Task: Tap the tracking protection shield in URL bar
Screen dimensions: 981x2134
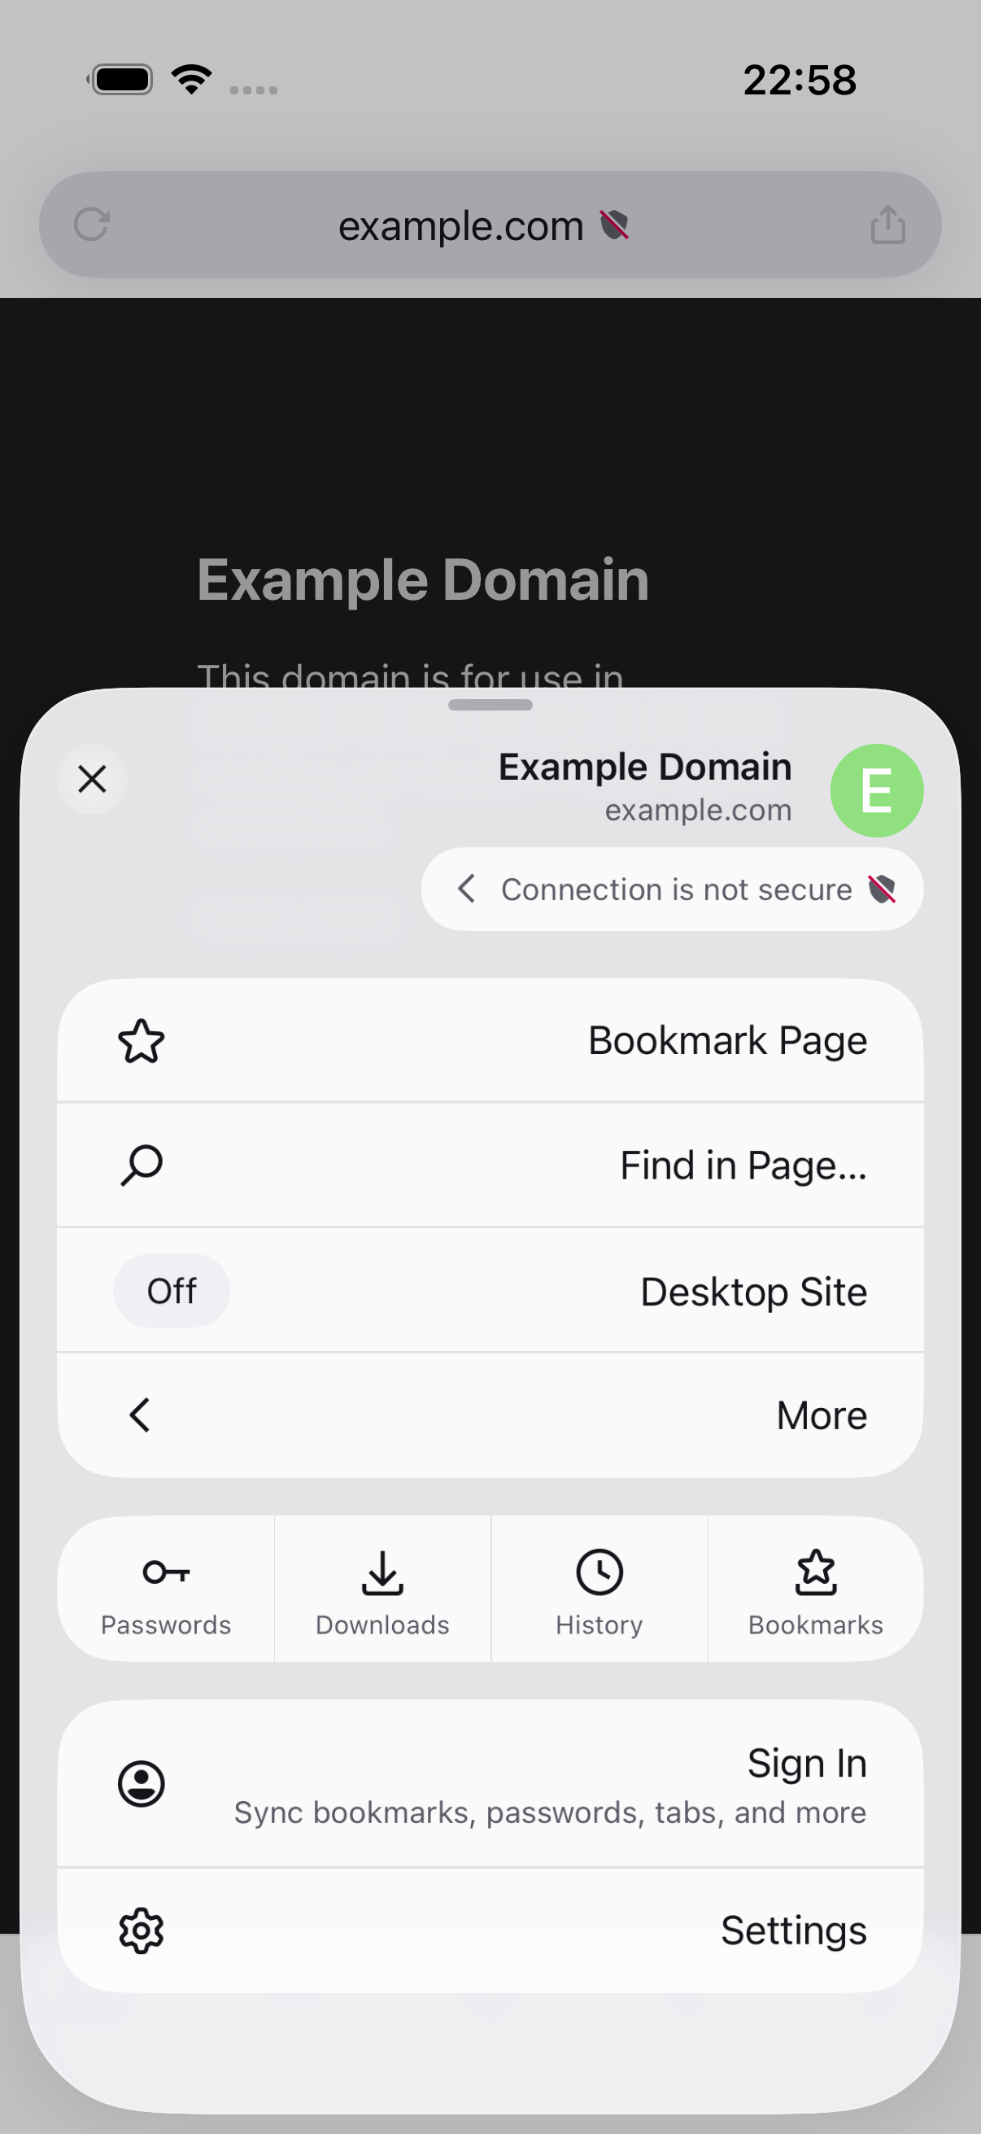Action: tap(614, 225)
